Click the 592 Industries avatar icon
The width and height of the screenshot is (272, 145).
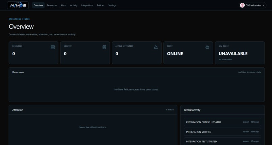[x=242, y=5]
